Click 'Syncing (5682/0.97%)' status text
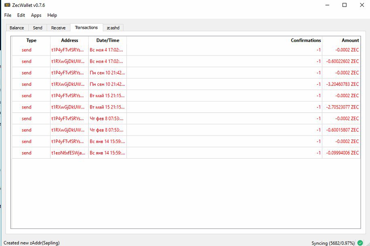Viewport: 370px width, 246px height. click(333, 243)
